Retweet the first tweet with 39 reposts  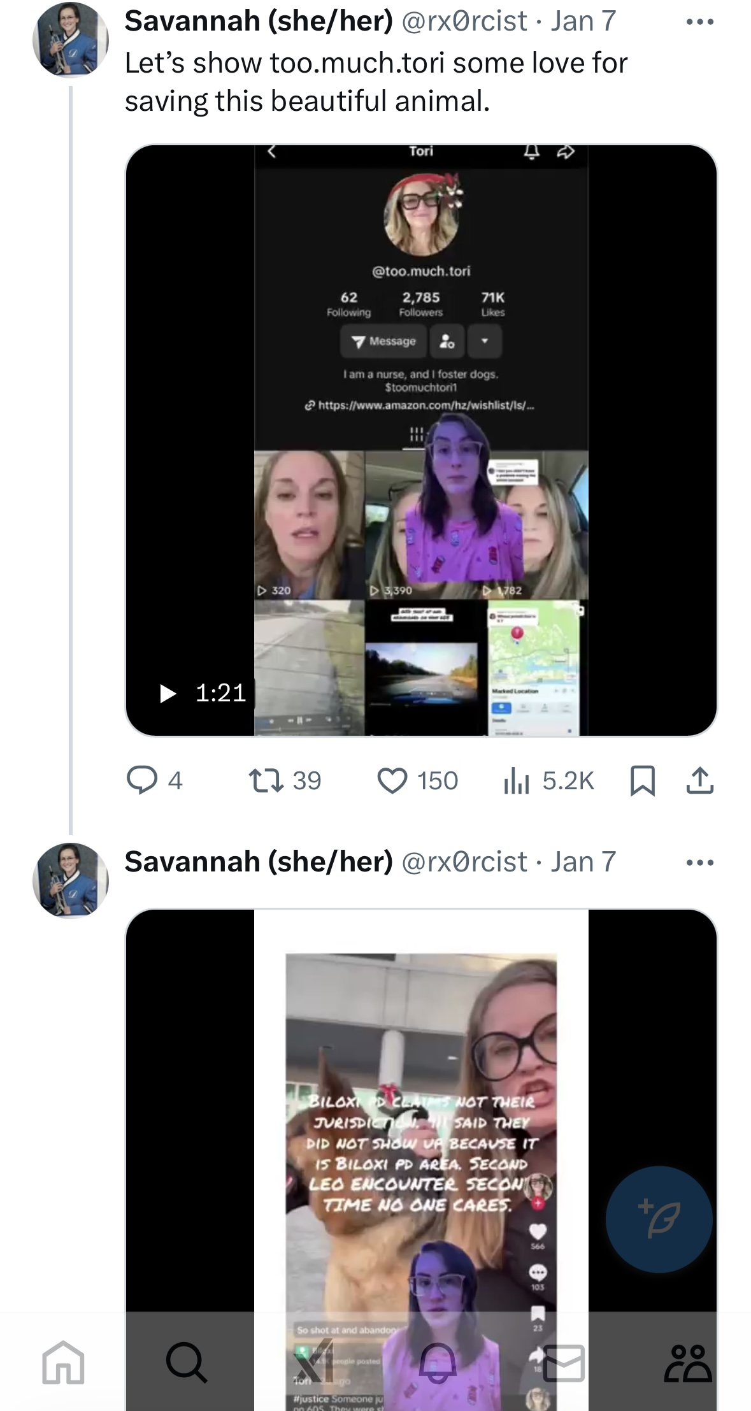pyautogui.click(x=266, y=780)
